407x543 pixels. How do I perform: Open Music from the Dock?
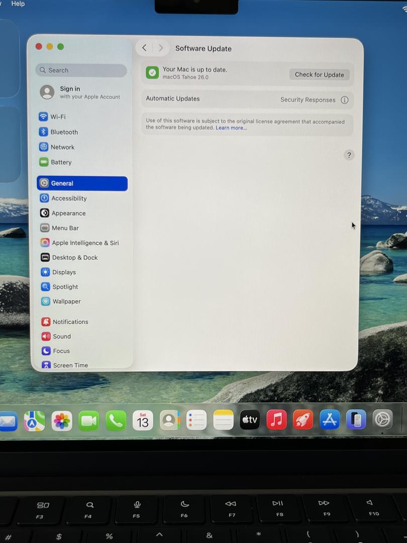click(x=276, y=419)
